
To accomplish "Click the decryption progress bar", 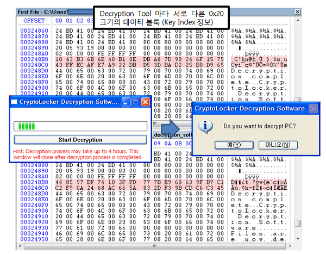I will (80, 126).
